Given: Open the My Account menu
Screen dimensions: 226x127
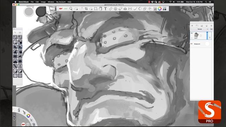Looking at the screenshot, I should coord(61,2).
